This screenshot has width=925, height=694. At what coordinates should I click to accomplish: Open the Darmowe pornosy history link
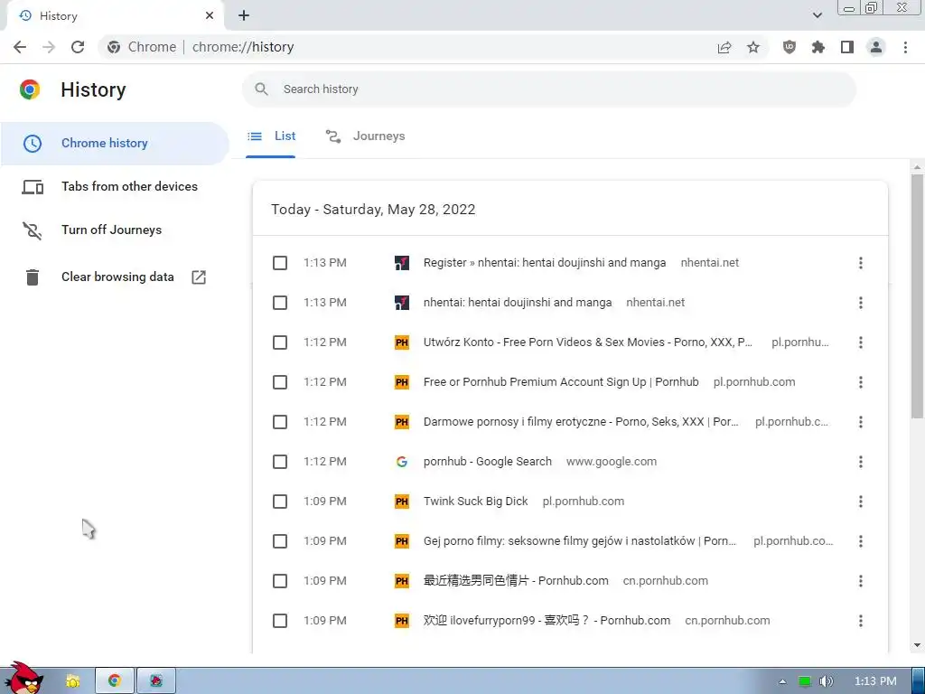click(x=581, y=422)
